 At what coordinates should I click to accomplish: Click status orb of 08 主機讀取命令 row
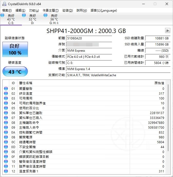6,123
